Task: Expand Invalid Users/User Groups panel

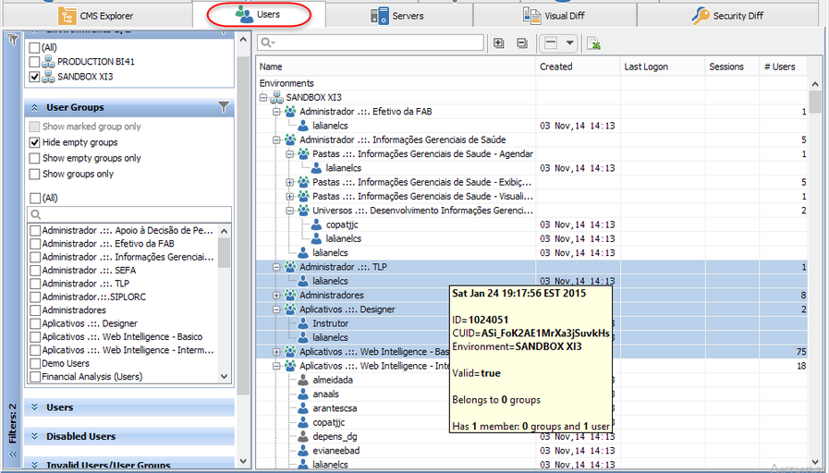Action: (34, 466)
